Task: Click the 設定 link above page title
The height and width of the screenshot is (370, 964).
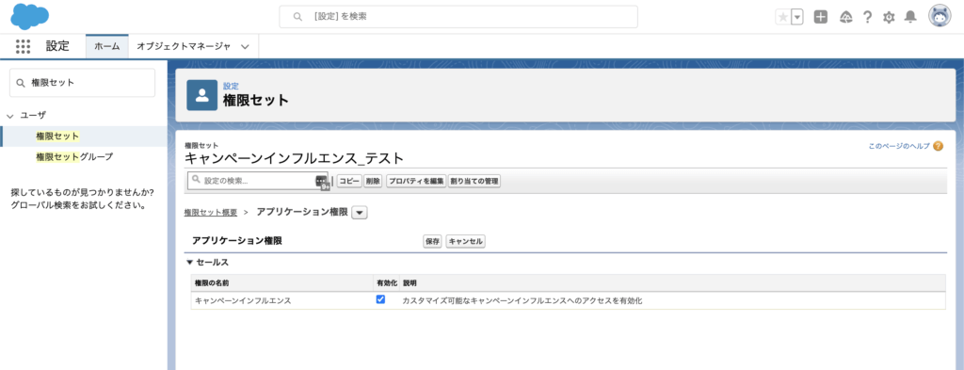Action: coord(231,86)
